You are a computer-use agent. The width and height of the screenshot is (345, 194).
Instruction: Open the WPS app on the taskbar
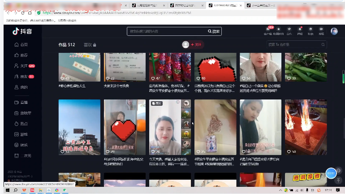tap(24, 190)
